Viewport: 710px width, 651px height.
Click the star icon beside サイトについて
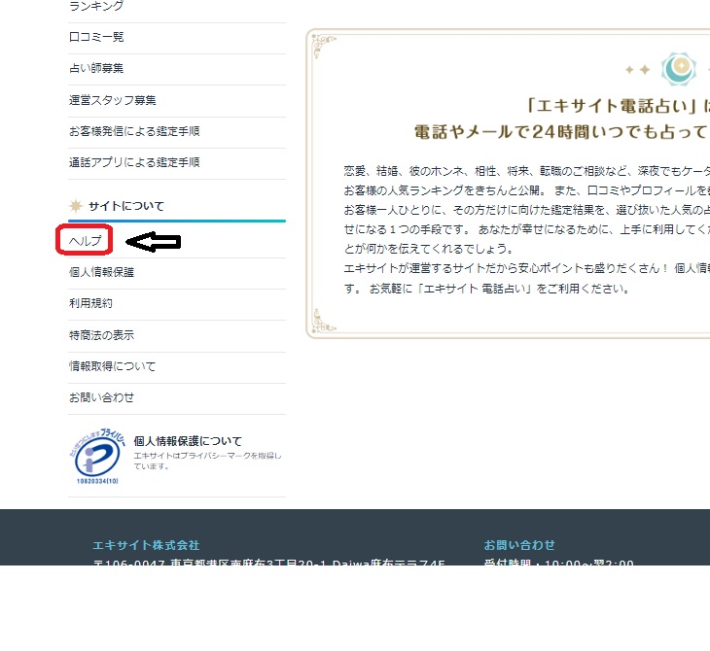coord(76,206)
